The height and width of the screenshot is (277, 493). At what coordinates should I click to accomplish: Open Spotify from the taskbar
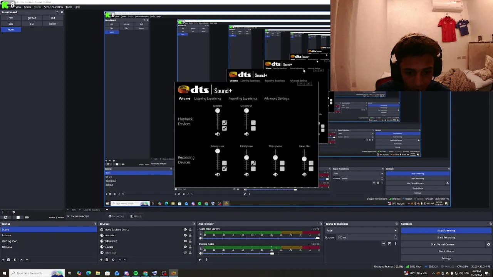coord(136,273)
